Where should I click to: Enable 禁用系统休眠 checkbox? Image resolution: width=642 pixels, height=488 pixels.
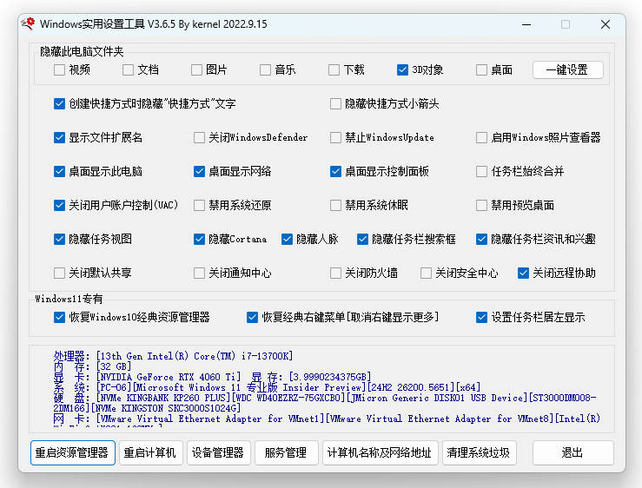pos(335,205)
